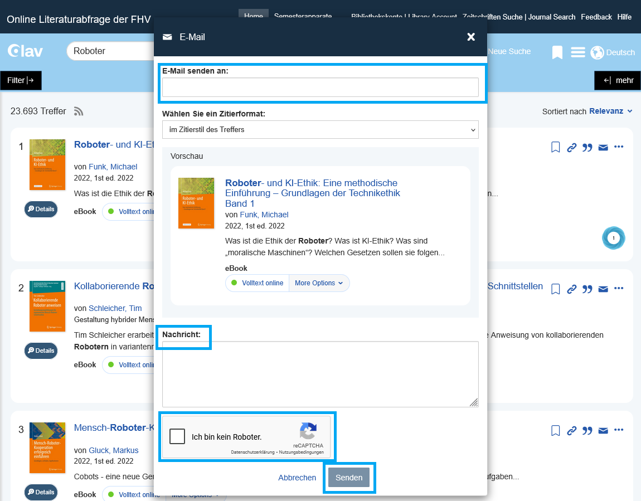The image size is (641, 501).
Task: Click the 'E-Mail senden an' input field
Action: coord(320,87)
